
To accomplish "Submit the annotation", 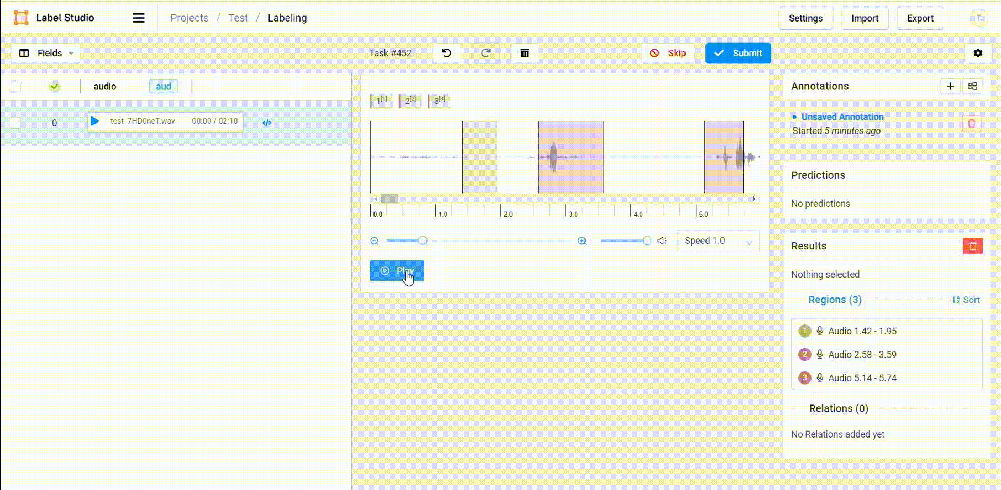I will (x=738, y=53).
